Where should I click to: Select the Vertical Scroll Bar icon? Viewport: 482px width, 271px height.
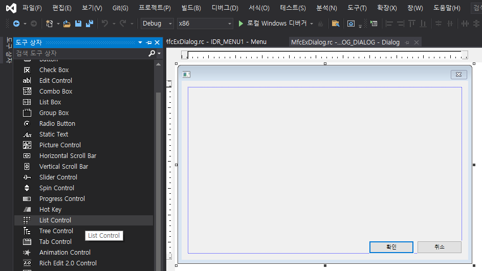(27, 167)
